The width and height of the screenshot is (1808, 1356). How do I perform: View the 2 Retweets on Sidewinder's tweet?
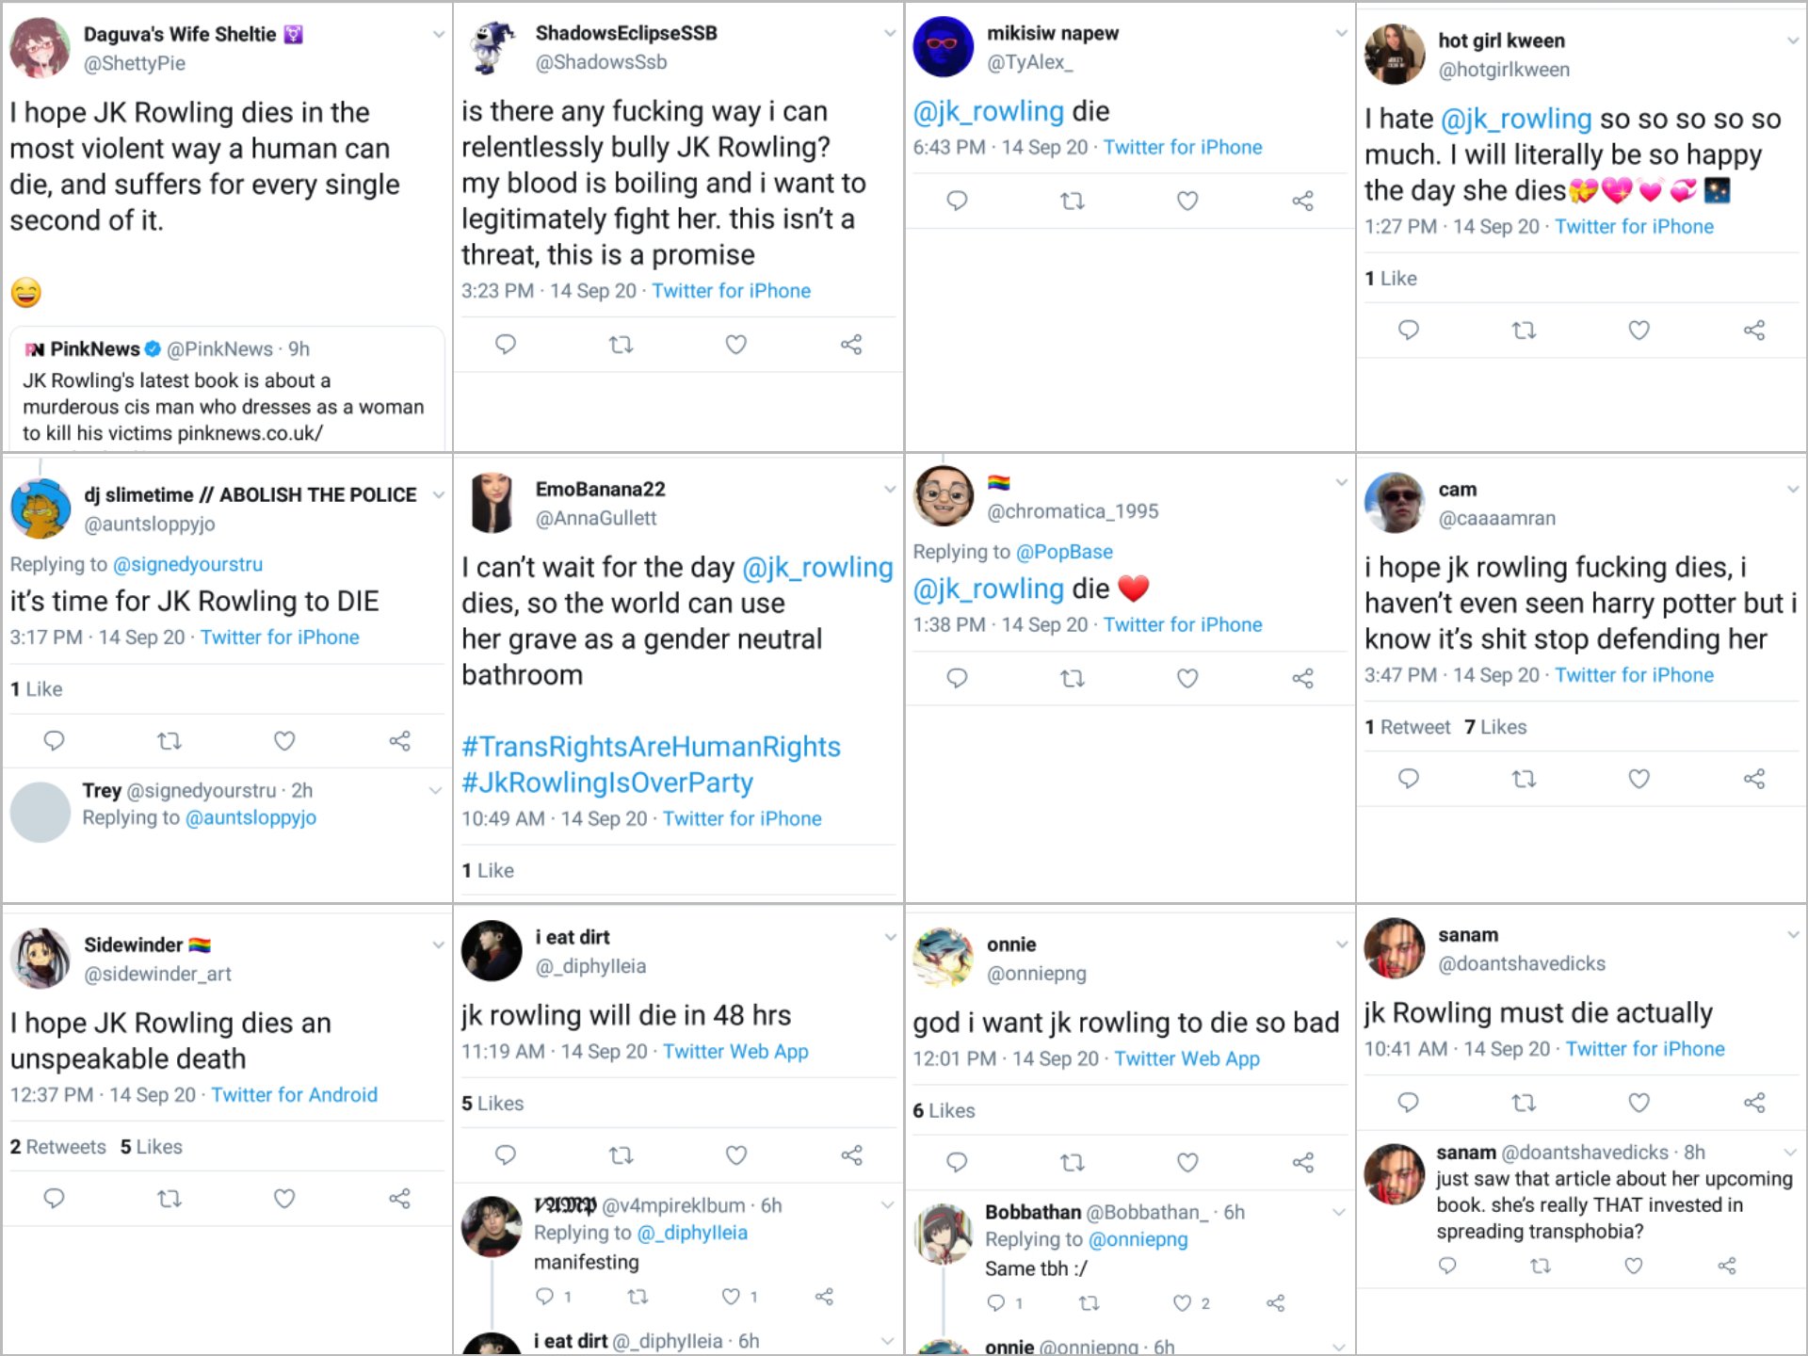click(58, 1147)
